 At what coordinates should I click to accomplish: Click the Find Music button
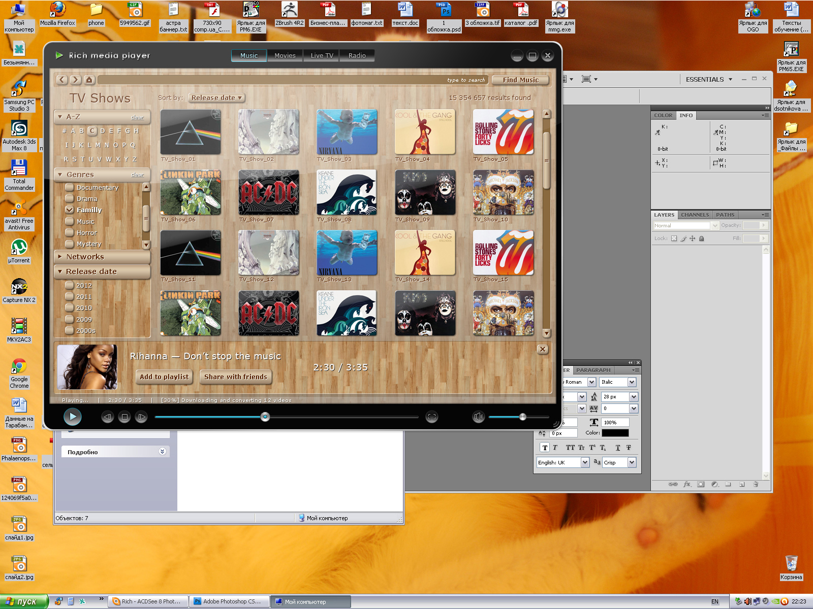coord(521,80)
